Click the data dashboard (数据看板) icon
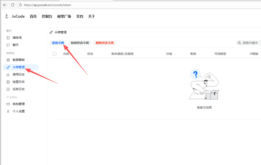The image size is (261, 165). click(8, 60)
